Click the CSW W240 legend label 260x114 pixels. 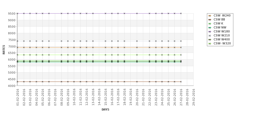pos(222,15)
